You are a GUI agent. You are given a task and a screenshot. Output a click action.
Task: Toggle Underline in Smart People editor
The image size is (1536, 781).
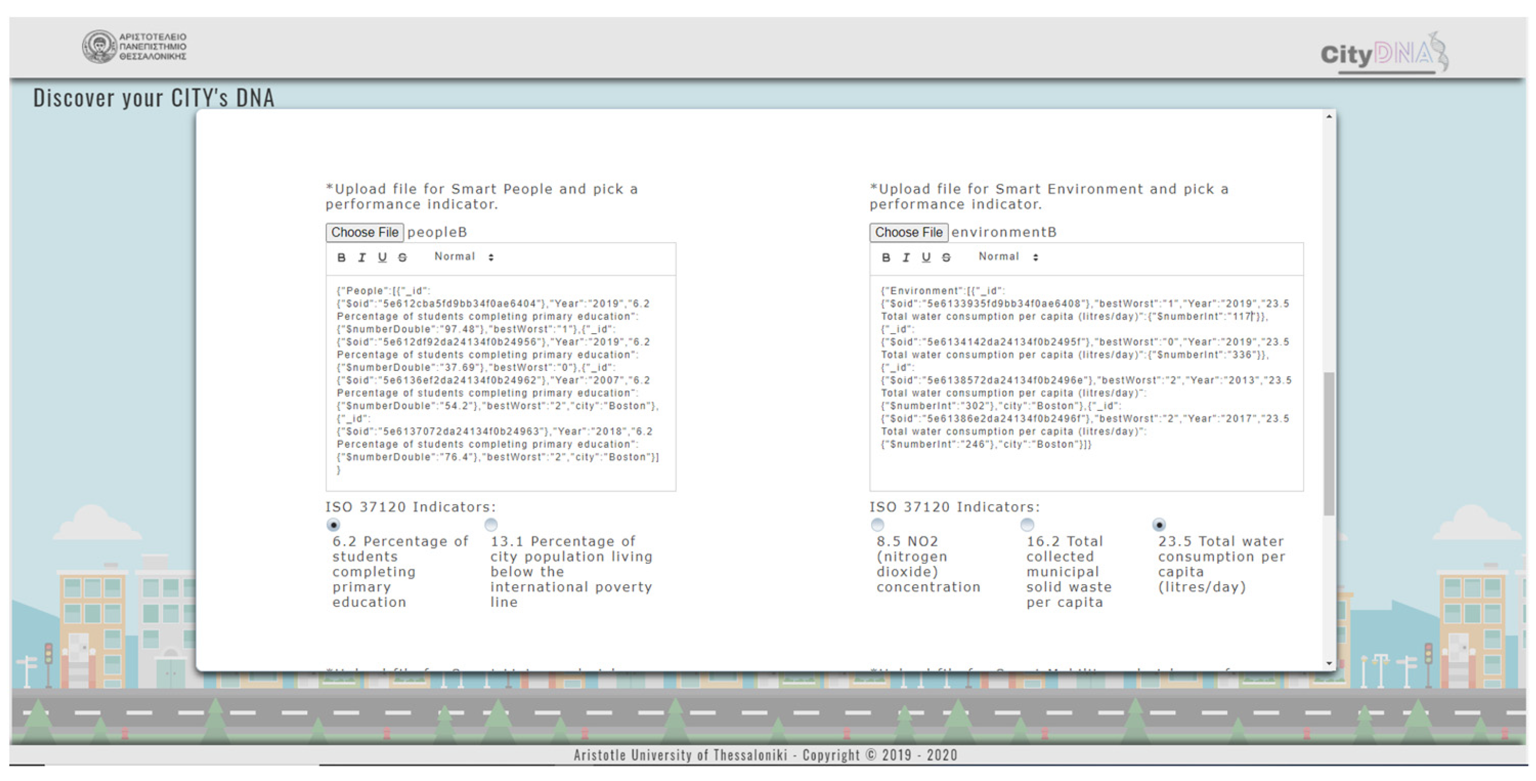[382, 257]
